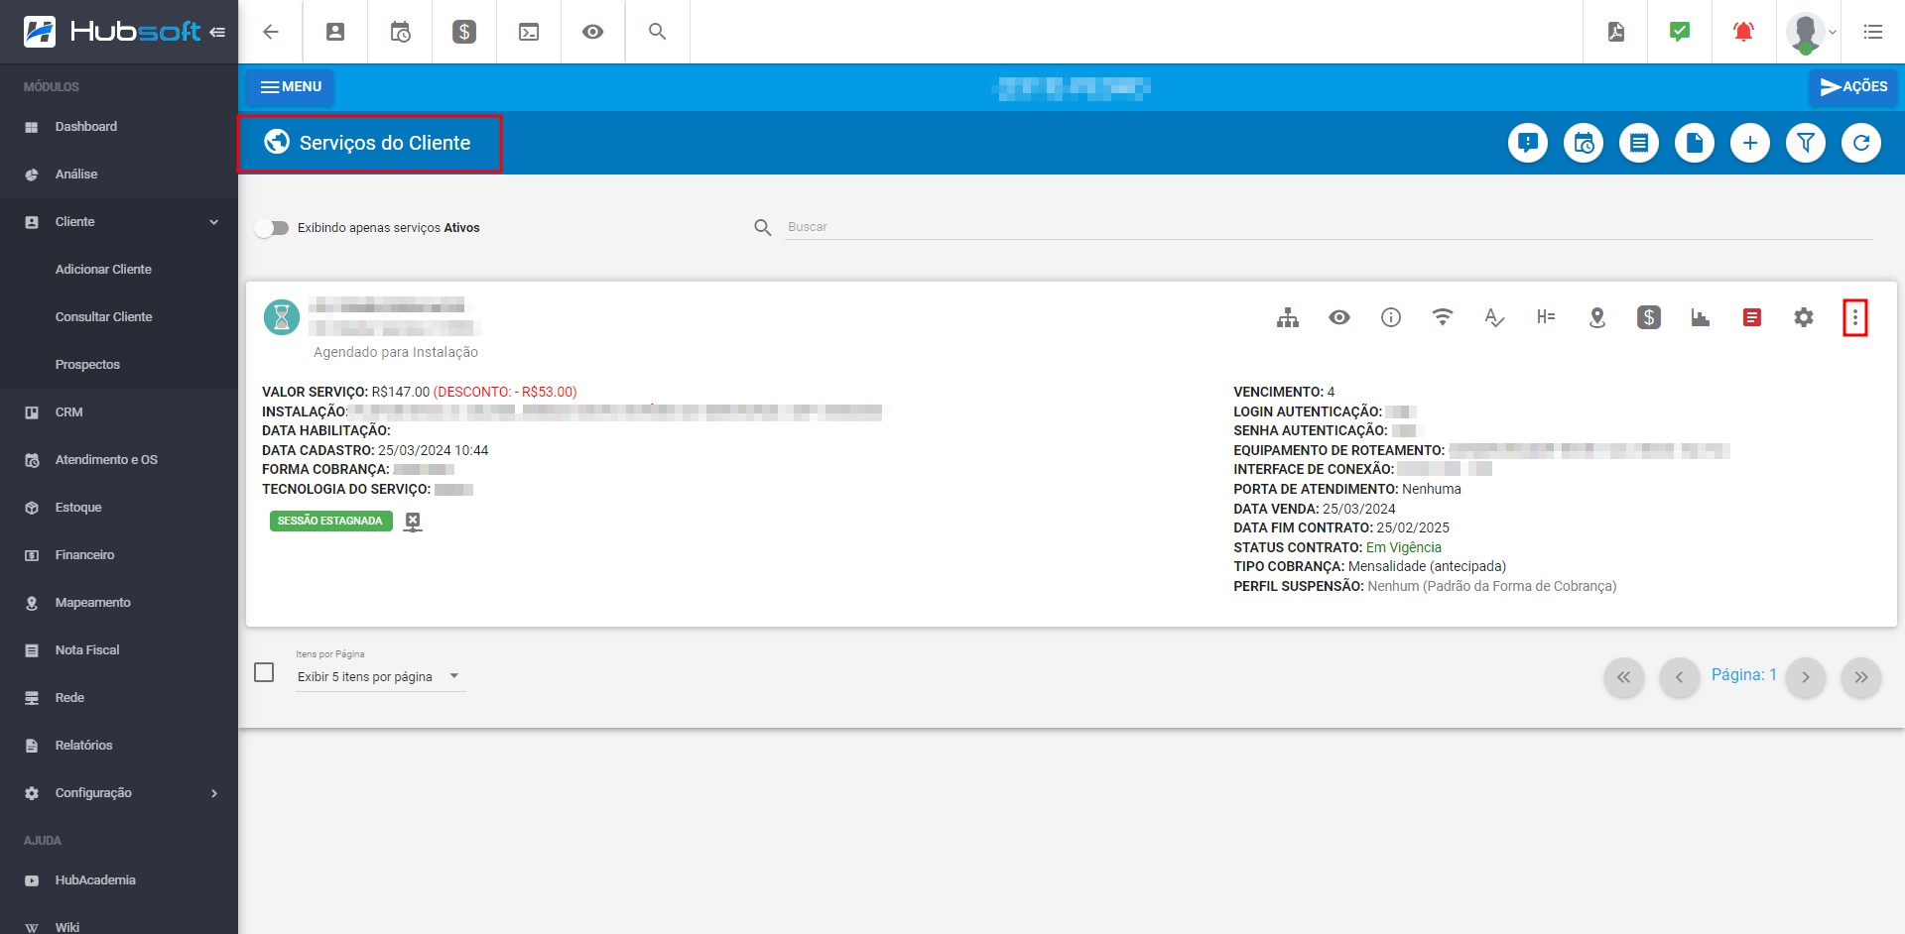Go to the first page of results
This screenshot has height=934, width=1905.
tap(1624, 677)
